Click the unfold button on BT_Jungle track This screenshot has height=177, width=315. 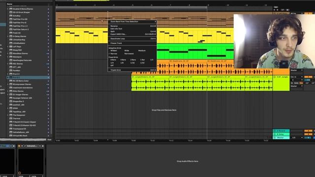(275, 77)
